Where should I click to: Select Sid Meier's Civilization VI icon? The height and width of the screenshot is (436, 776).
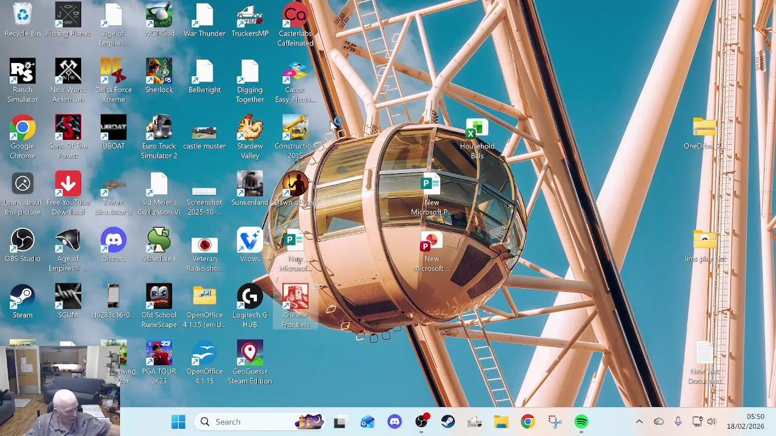point(159,194)
